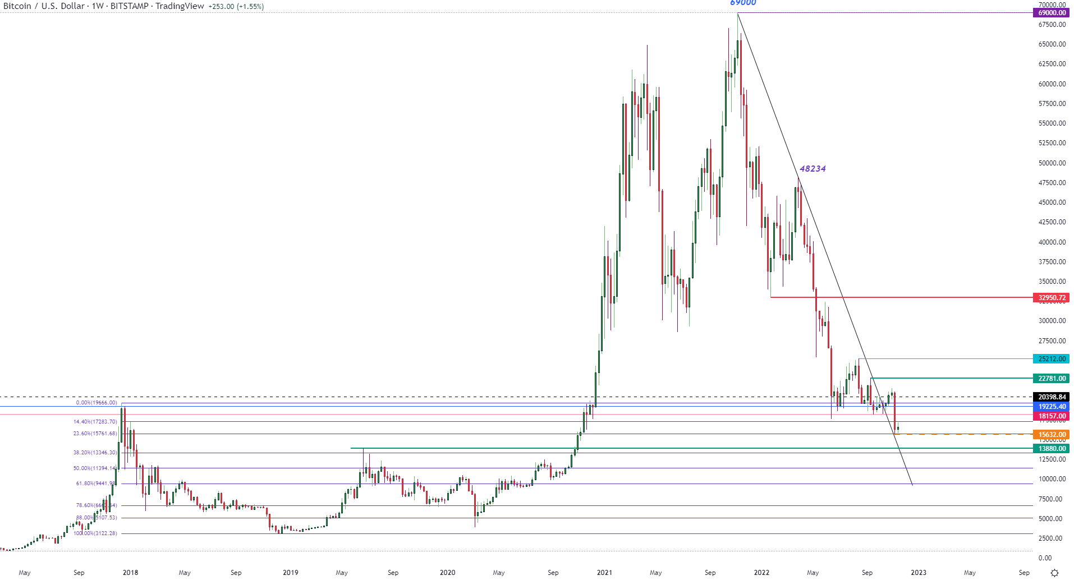Click the 14.40%(17283.70) Fibonacci label

tap(95, 422)
